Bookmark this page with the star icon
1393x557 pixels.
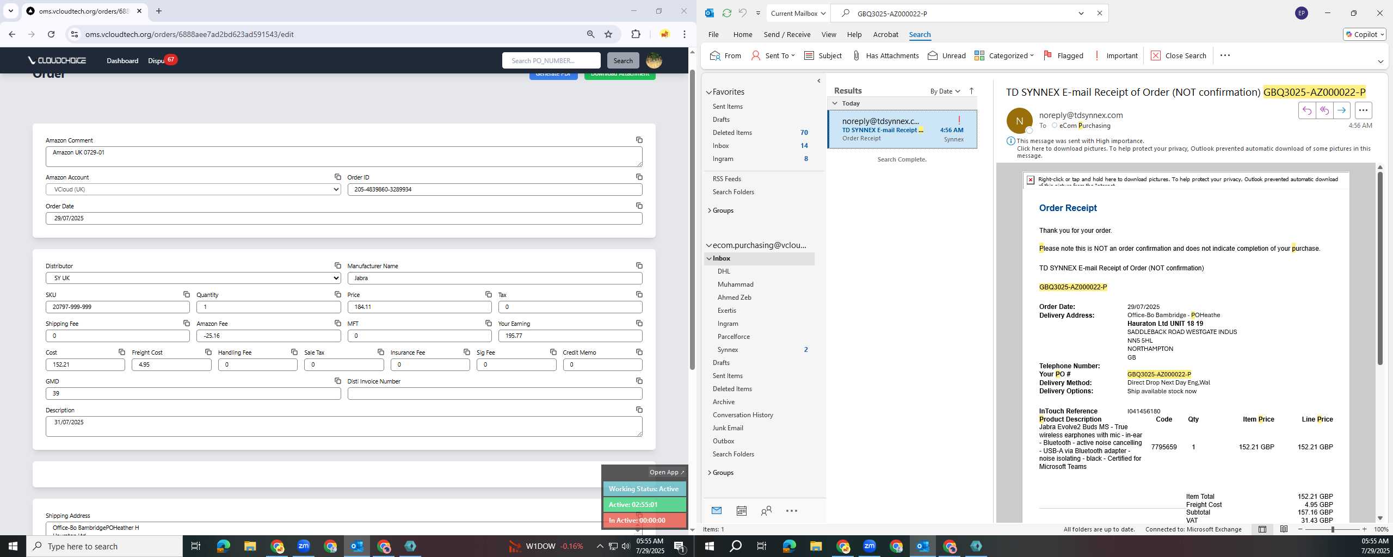pos(608,34)
